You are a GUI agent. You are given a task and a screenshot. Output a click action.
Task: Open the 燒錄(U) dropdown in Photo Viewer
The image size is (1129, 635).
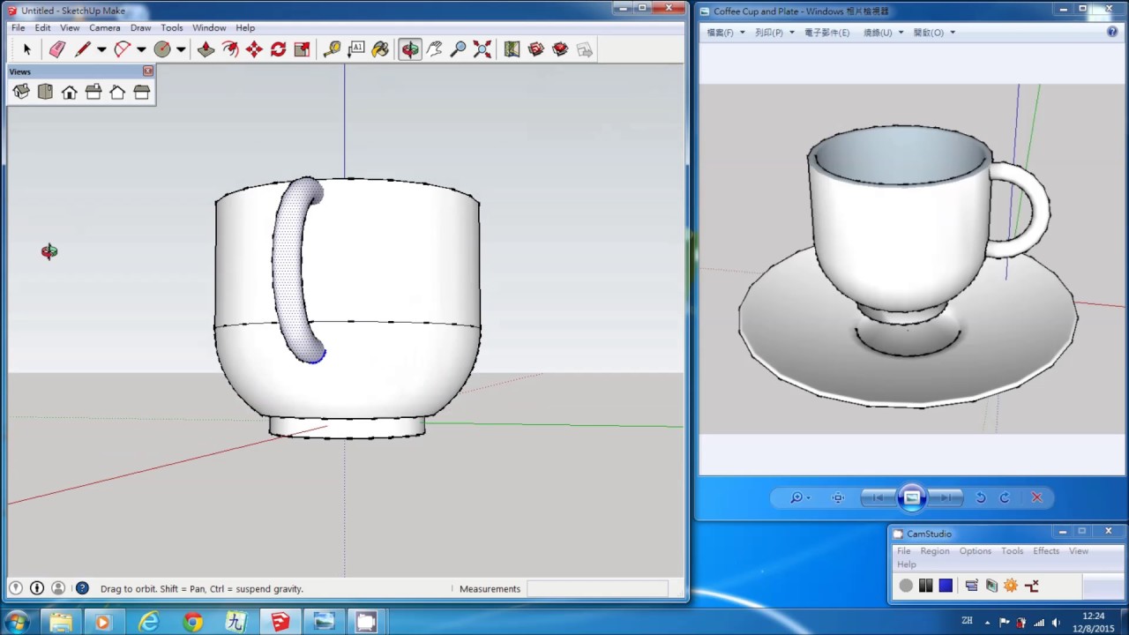(x=883, y=33)
